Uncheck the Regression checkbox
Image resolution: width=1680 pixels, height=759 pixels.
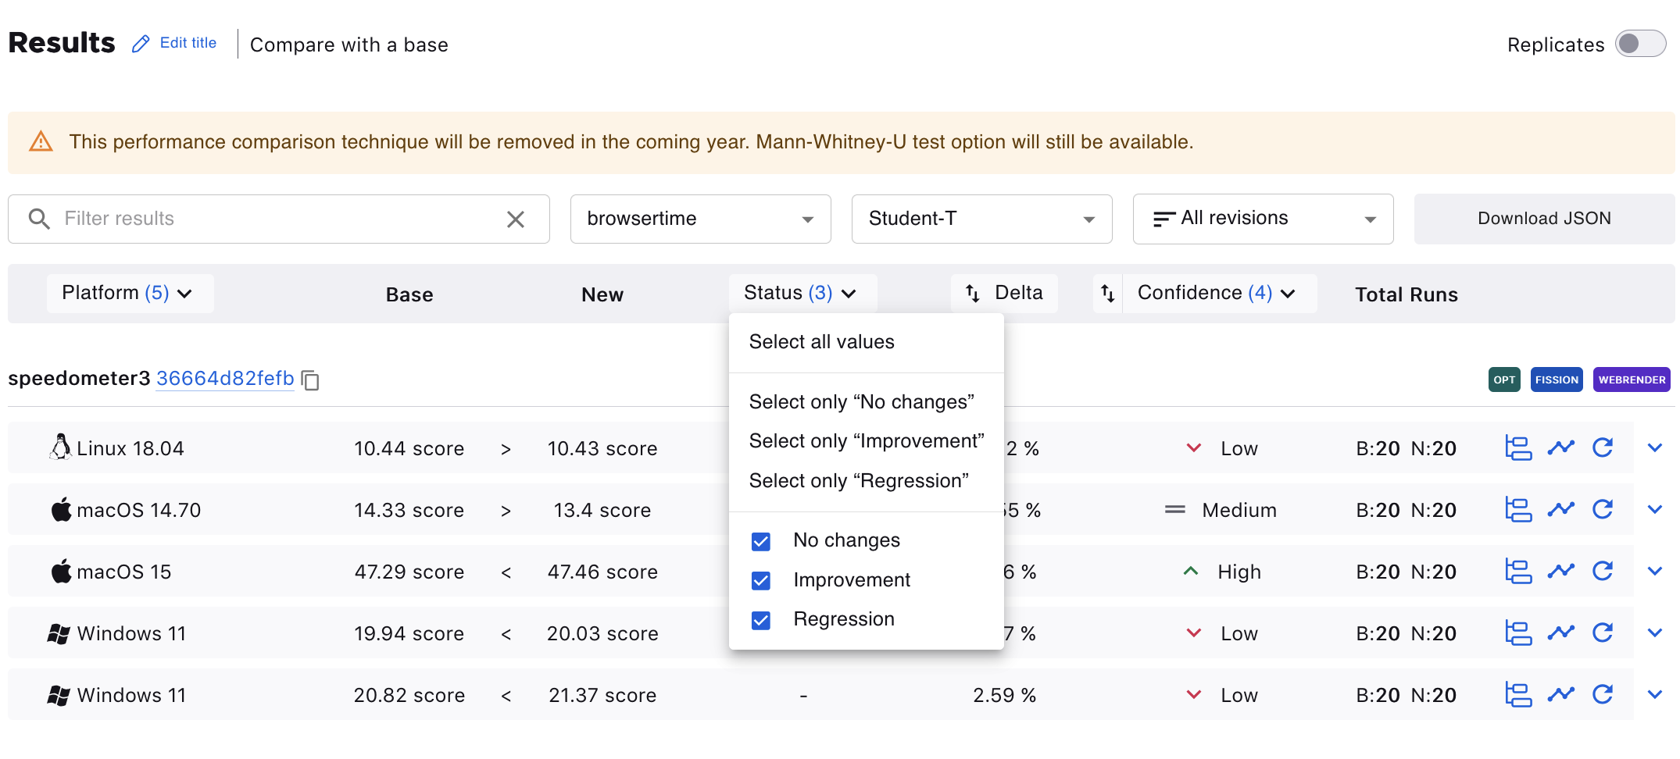point(761,621)
